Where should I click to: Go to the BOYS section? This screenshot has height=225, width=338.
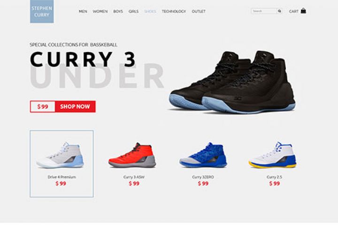tap(118, 11)
